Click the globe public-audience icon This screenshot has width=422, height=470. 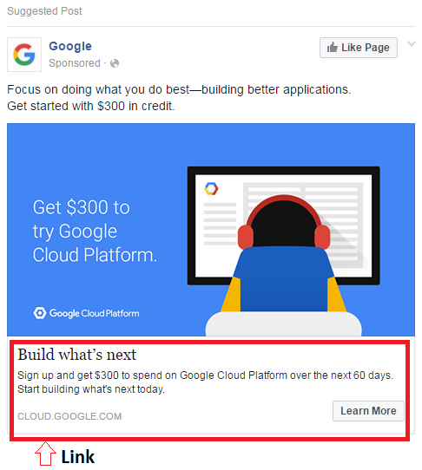pos(115,63)
